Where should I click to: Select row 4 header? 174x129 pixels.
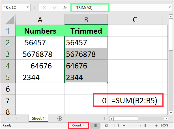click(8, 66)
